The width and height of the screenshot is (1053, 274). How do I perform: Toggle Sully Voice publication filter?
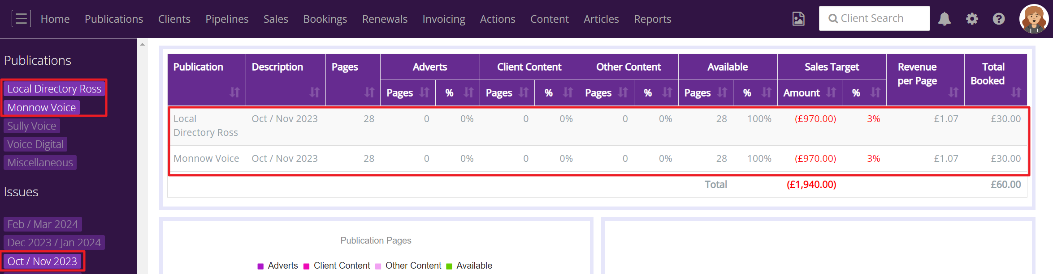(32, 126)
